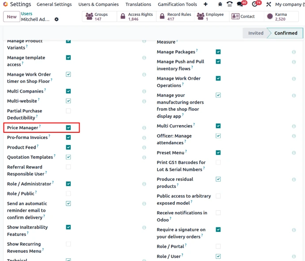The image size is (305, 261).
Task: Click the New button
Action: click(x=11, y=17)
